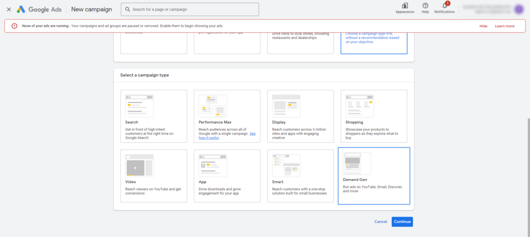The image size is (530, 237).
Task: Choose the App campaign type card
Action: coord(227,176)
